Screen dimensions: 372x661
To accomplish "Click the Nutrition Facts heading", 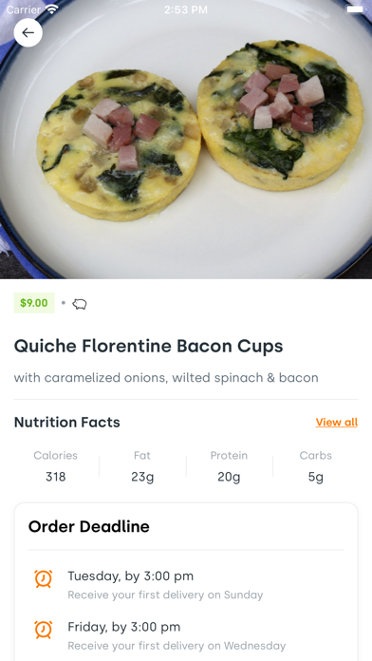I will click(67, 423).
